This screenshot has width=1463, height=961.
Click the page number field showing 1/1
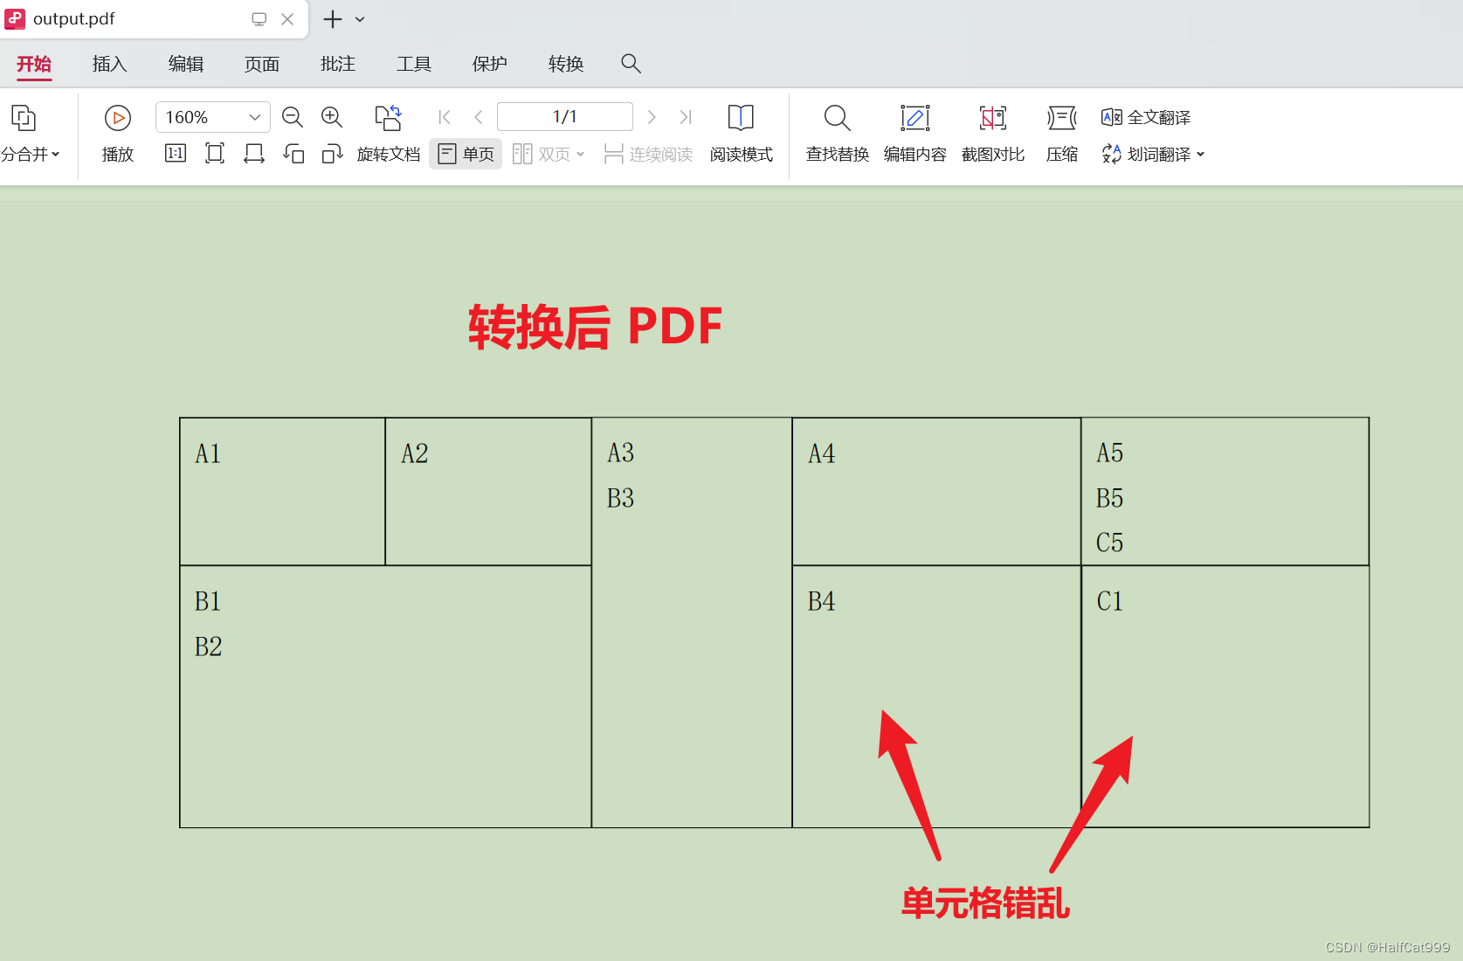pos(564,116)
